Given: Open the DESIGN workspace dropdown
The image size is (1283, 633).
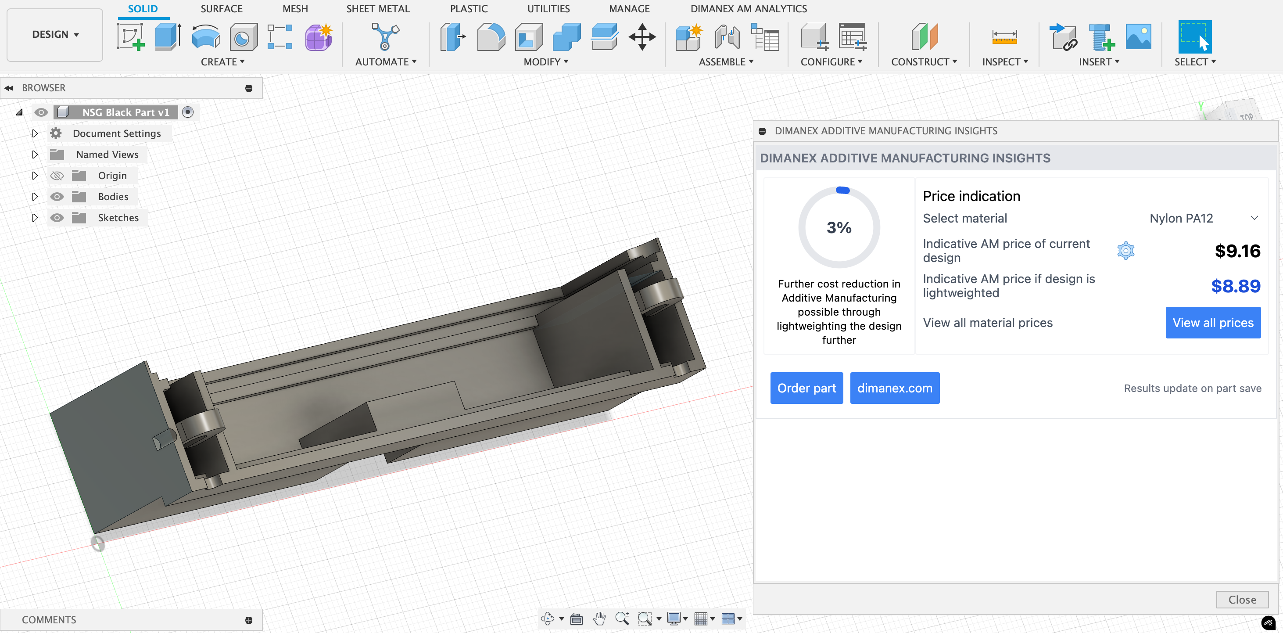Looking at the screenshot, I should 55,34.
